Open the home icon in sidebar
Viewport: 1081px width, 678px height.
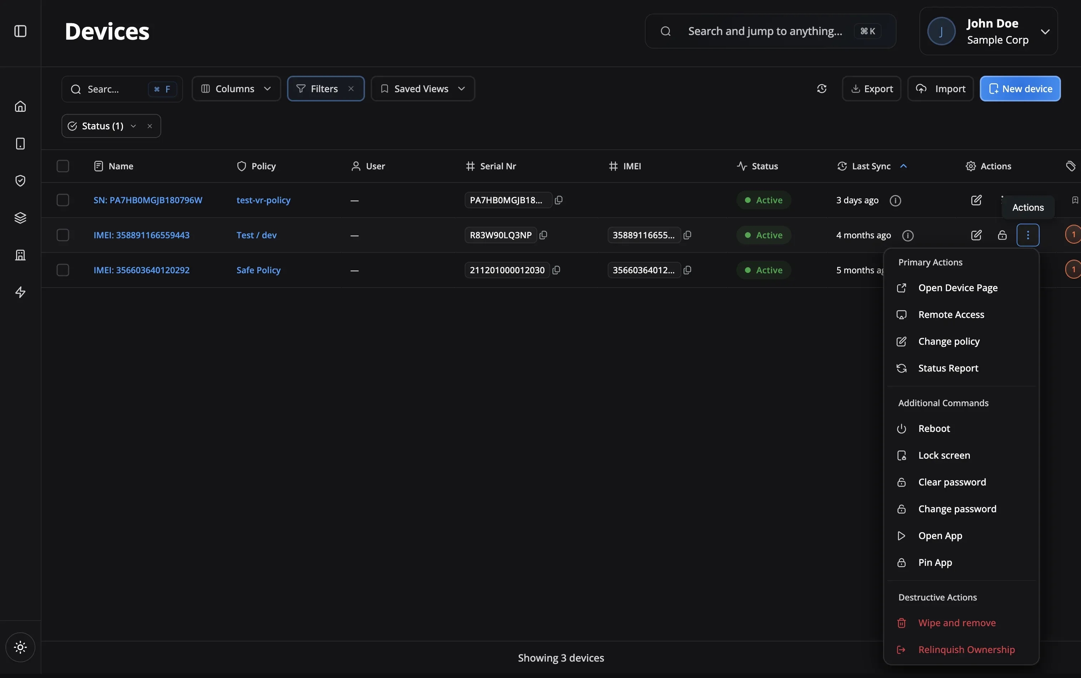pyautogui.click(x=20, y=106)
